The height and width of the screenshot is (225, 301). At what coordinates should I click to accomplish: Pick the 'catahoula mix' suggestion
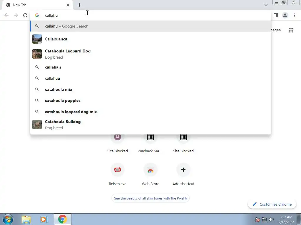(x=150, y=89)
